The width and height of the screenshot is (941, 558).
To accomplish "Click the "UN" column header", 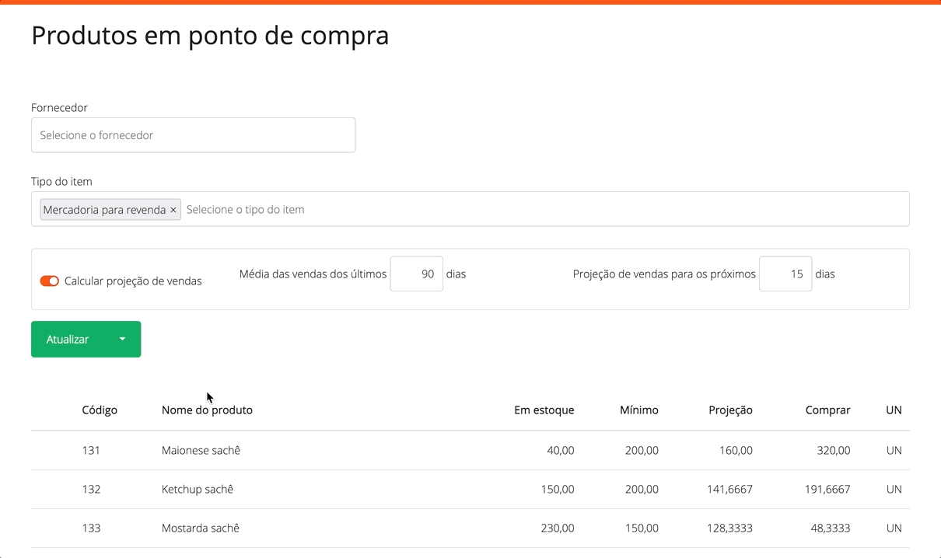I will [894, 410].
